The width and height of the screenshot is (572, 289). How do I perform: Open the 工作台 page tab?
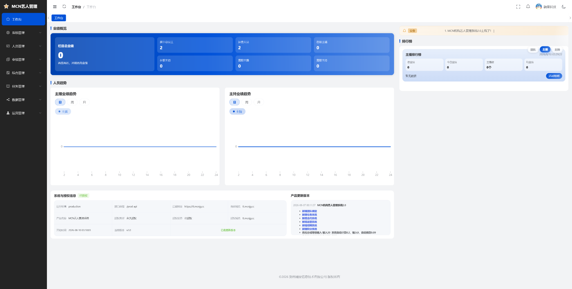click(59, 18)
